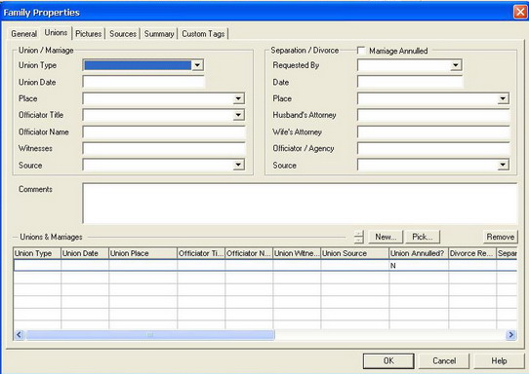The image size is (529, 374).
Task: Click the Cancel button
Action: [x=444, y=361]
